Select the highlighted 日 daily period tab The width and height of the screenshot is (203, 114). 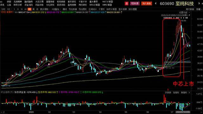(30, 9)
